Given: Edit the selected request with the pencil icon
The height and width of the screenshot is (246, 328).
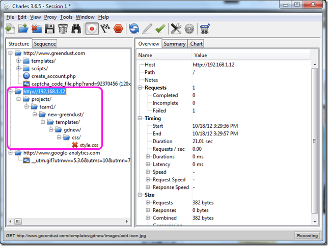Looking at the screenshot, I should tap(147, 29).
